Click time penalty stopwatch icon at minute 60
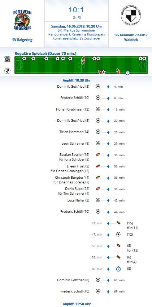 118,269
